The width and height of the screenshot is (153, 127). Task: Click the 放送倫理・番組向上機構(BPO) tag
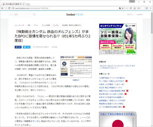point(72,25)
